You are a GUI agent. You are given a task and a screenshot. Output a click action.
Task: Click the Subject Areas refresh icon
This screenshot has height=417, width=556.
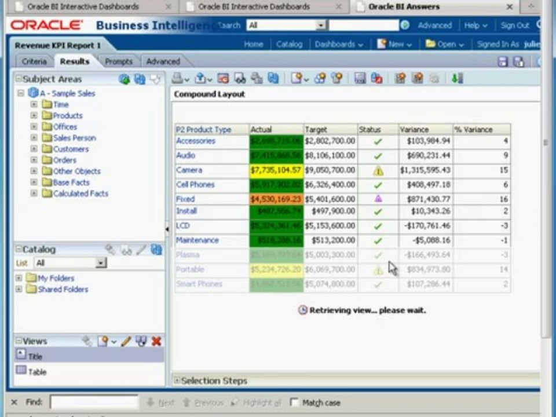click(140, 79)
